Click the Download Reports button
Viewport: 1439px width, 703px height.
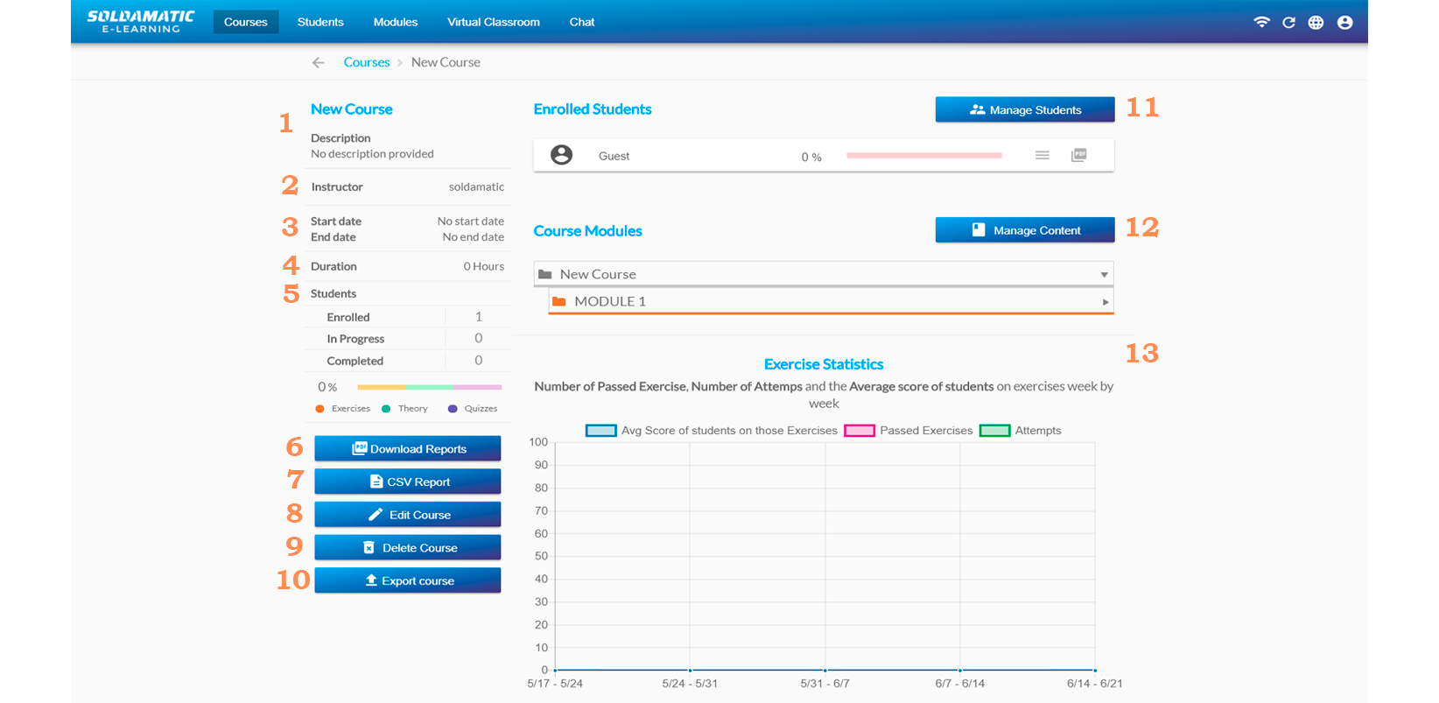click(x=407, y=449)
